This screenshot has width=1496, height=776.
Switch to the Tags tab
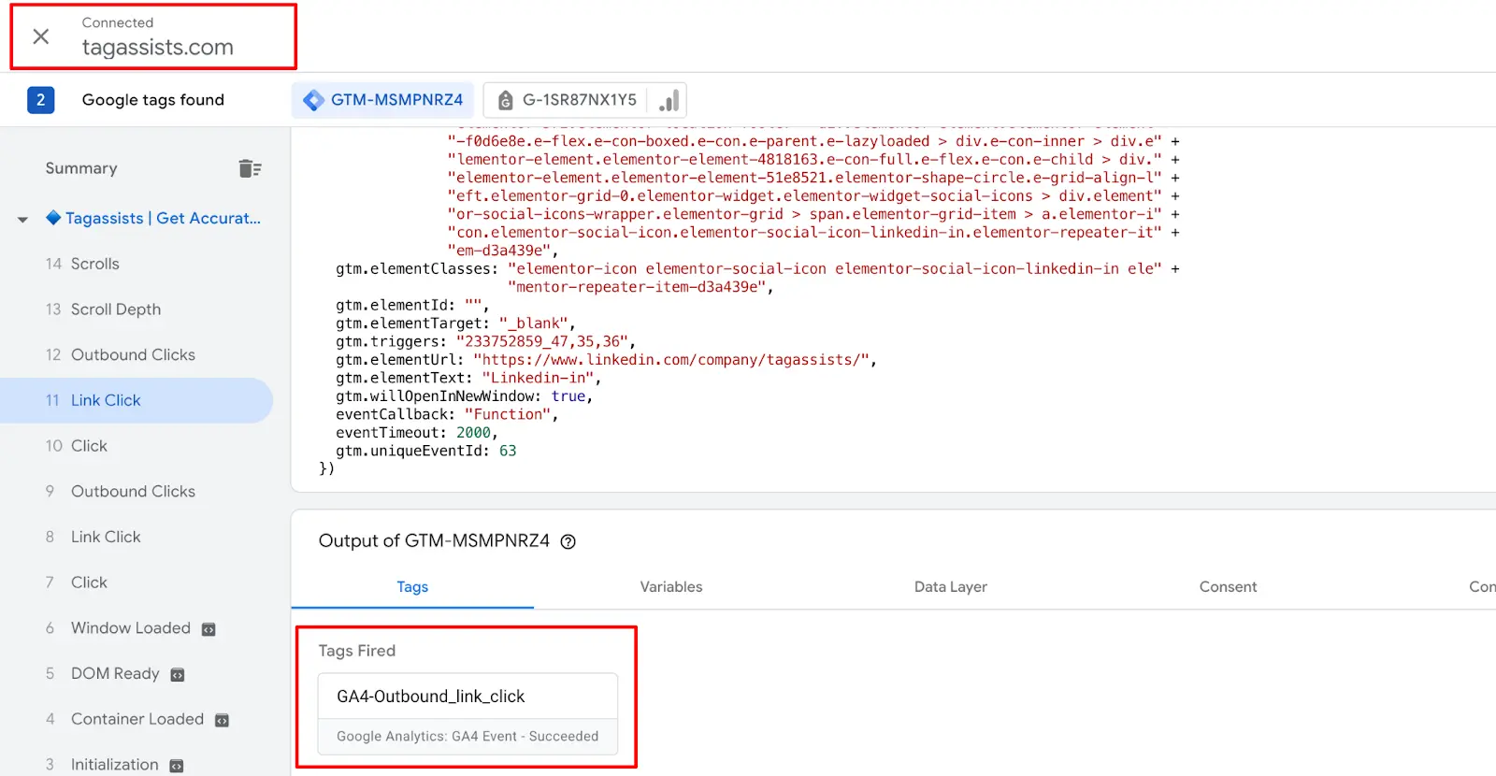(x=412, y=587)
